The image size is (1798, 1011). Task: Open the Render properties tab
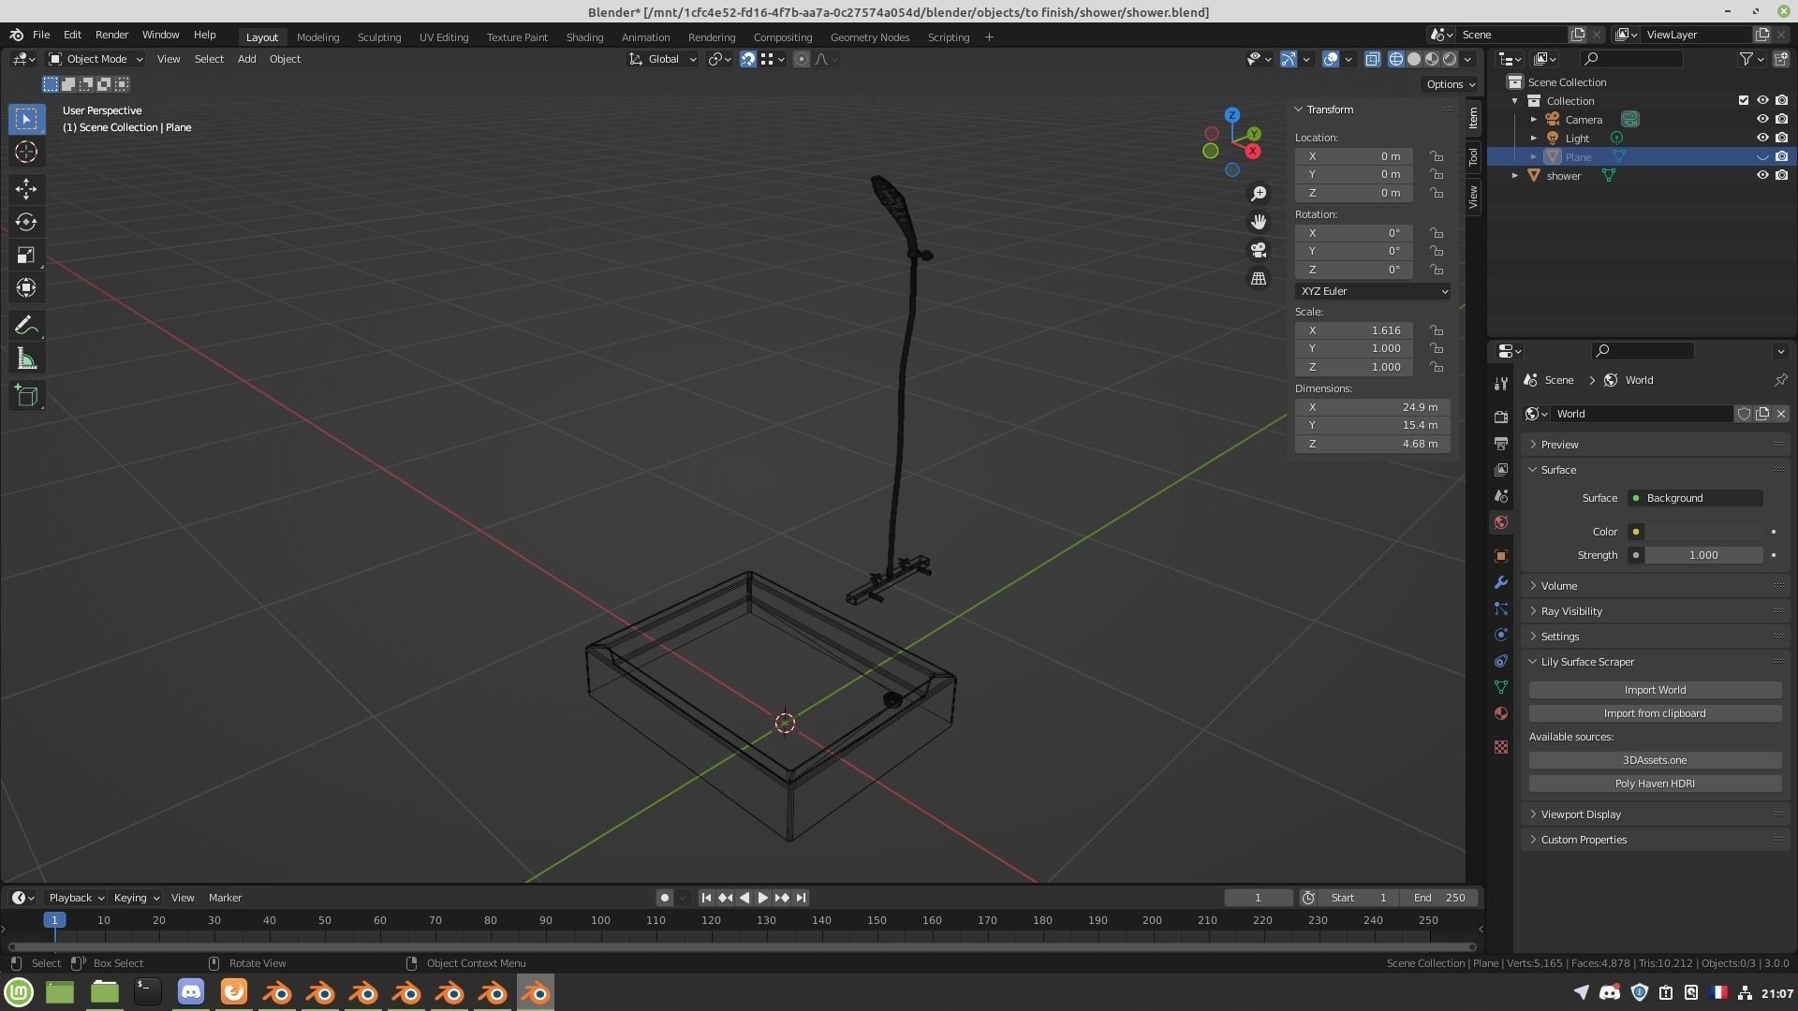pos(1501,417)
